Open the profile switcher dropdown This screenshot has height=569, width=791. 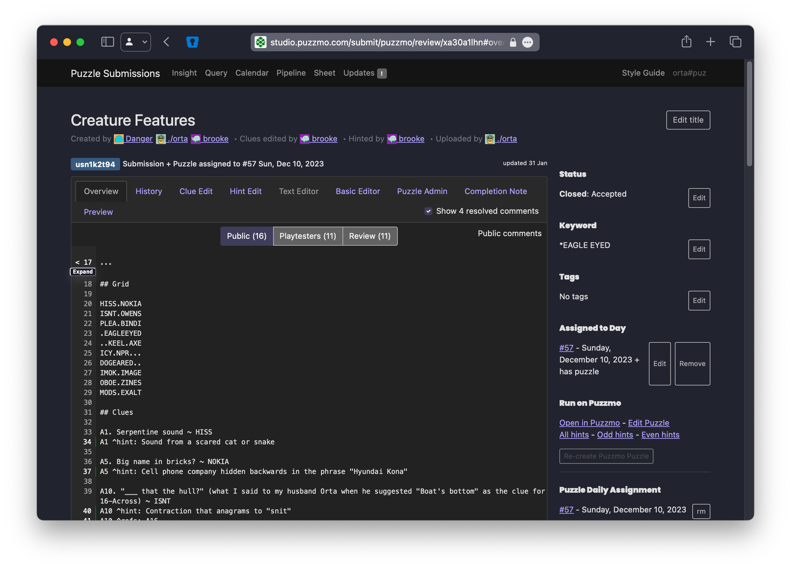tap(136, 42)
